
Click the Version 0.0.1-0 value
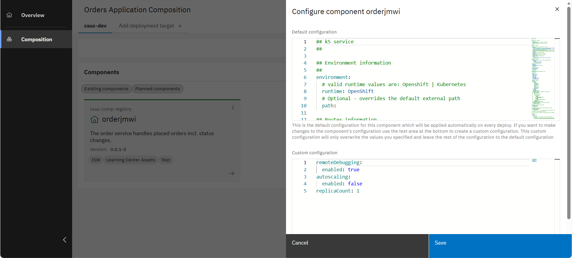point(118,149)
